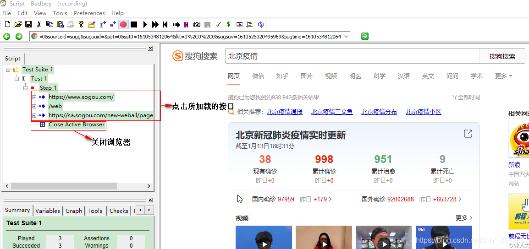This screenshot has width=529, height=249.
Task: Click the Play Request arrow icon
Action: tap(176, 24)
